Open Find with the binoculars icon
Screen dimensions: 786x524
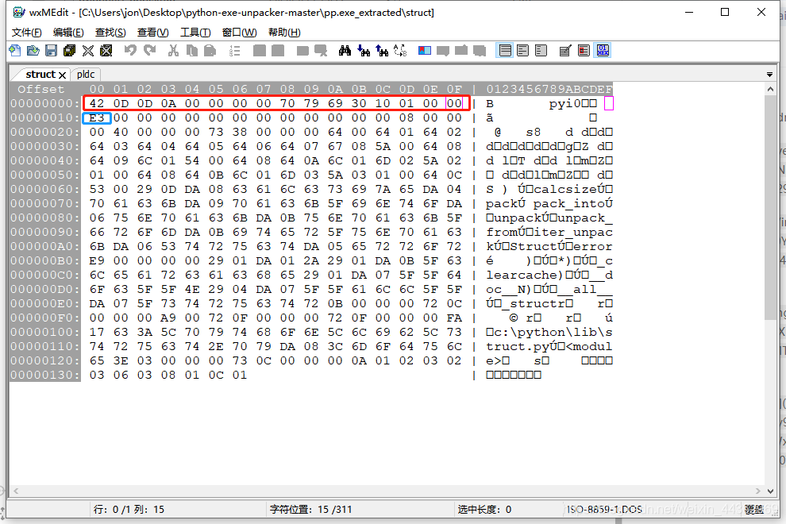coord(345,50)
